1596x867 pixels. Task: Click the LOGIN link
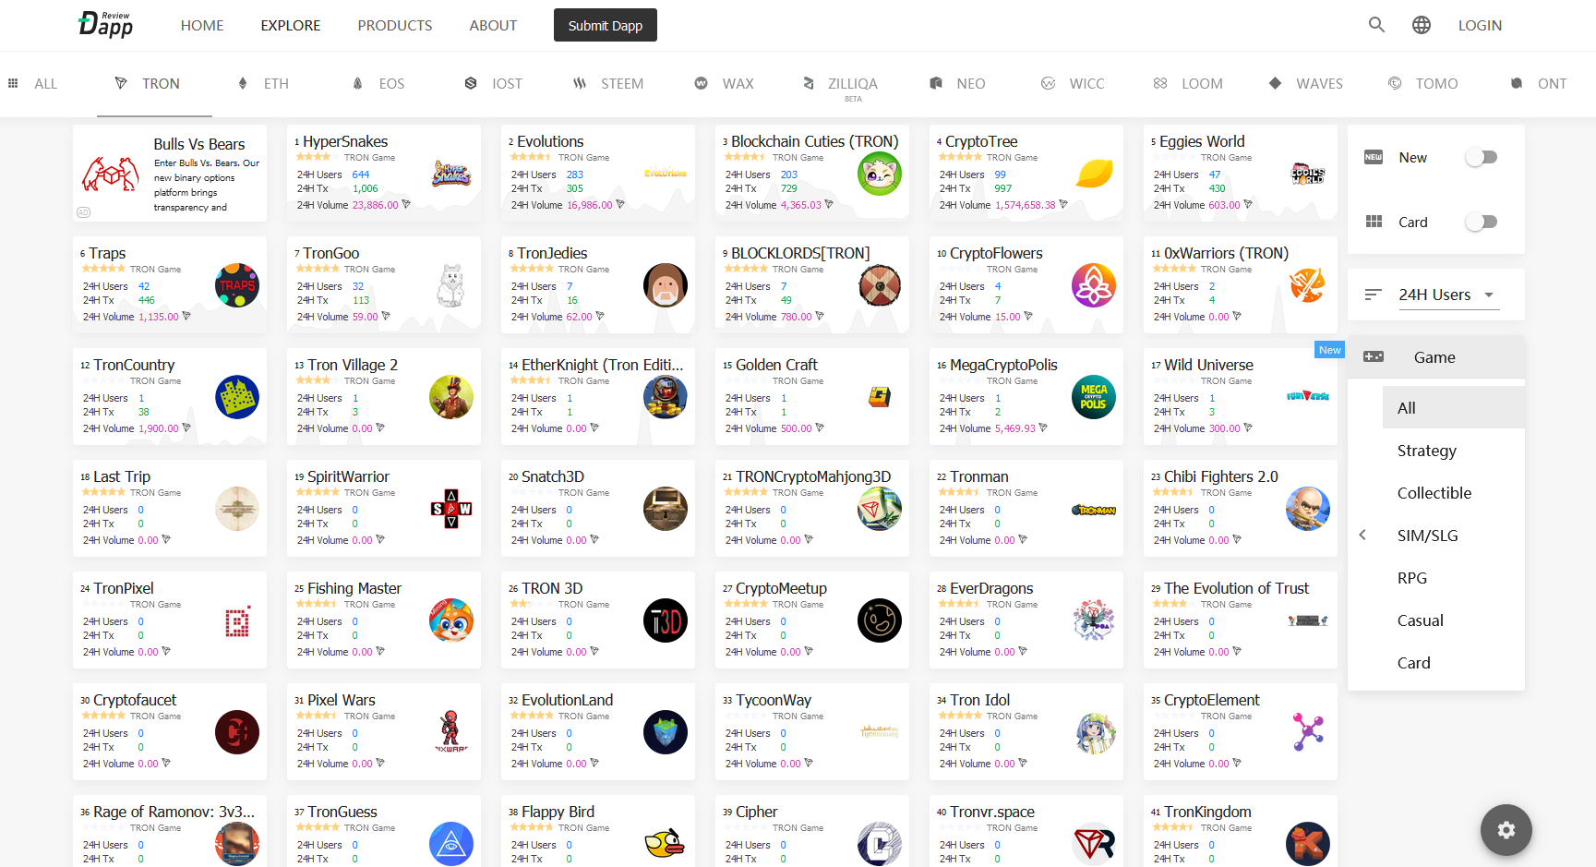1480,26
